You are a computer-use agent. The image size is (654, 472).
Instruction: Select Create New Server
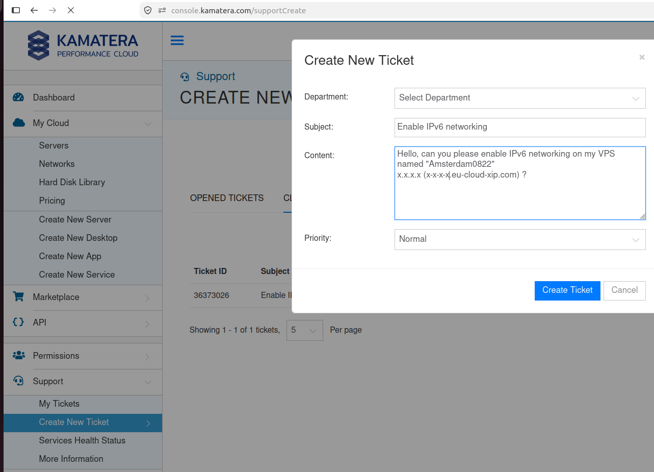click(x=75, y=219)
